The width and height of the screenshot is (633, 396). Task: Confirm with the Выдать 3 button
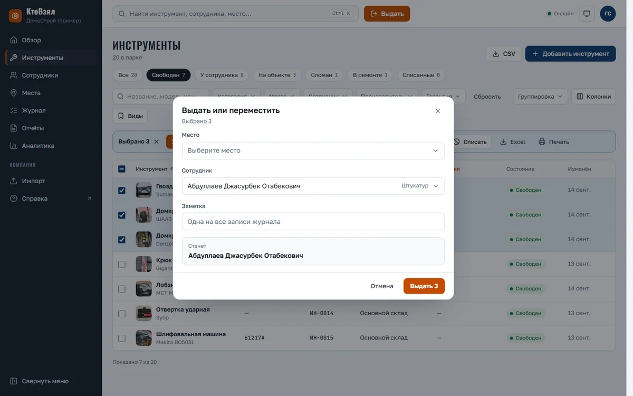point(424,286)
